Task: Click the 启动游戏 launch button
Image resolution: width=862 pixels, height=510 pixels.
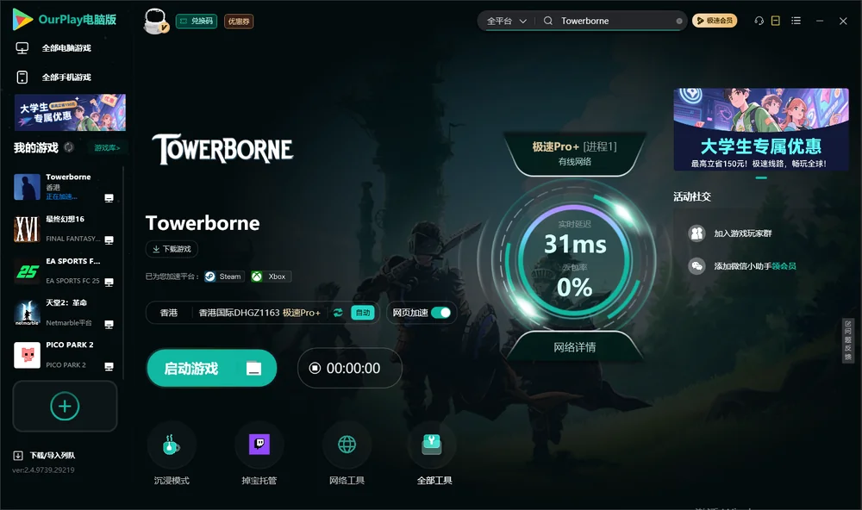Action: click(x=212, y=368)
